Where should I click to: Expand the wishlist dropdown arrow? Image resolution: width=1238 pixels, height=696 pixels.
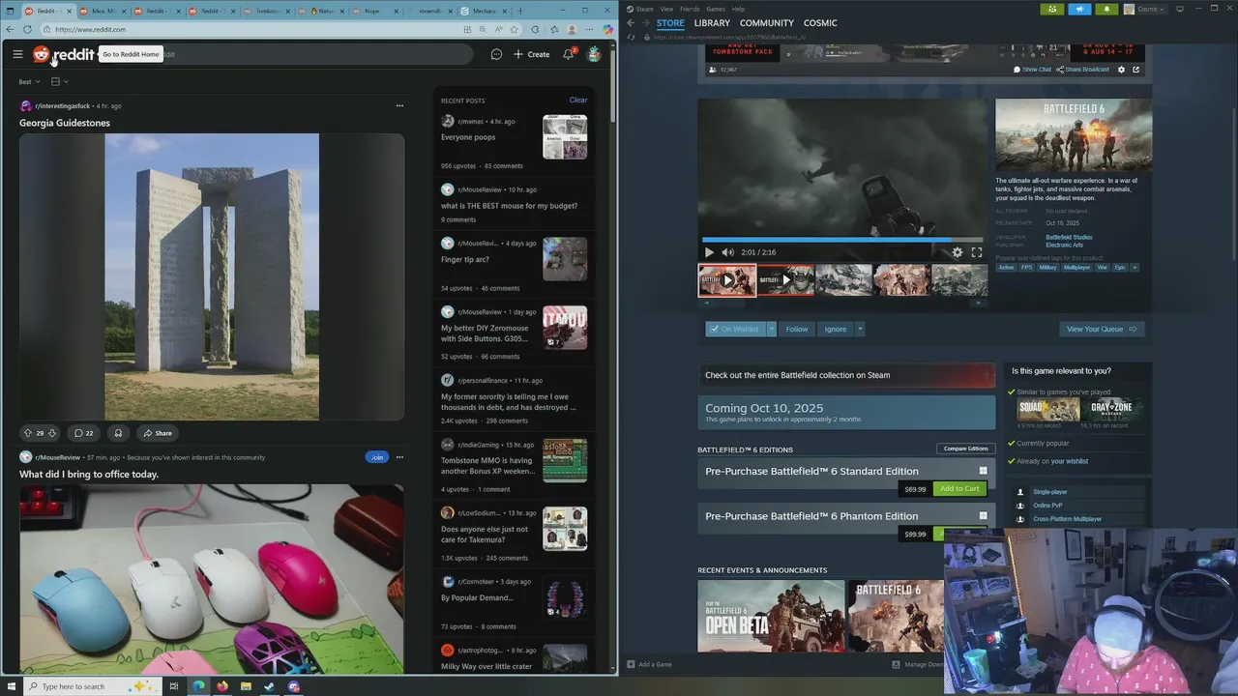[x=772, y=329]
